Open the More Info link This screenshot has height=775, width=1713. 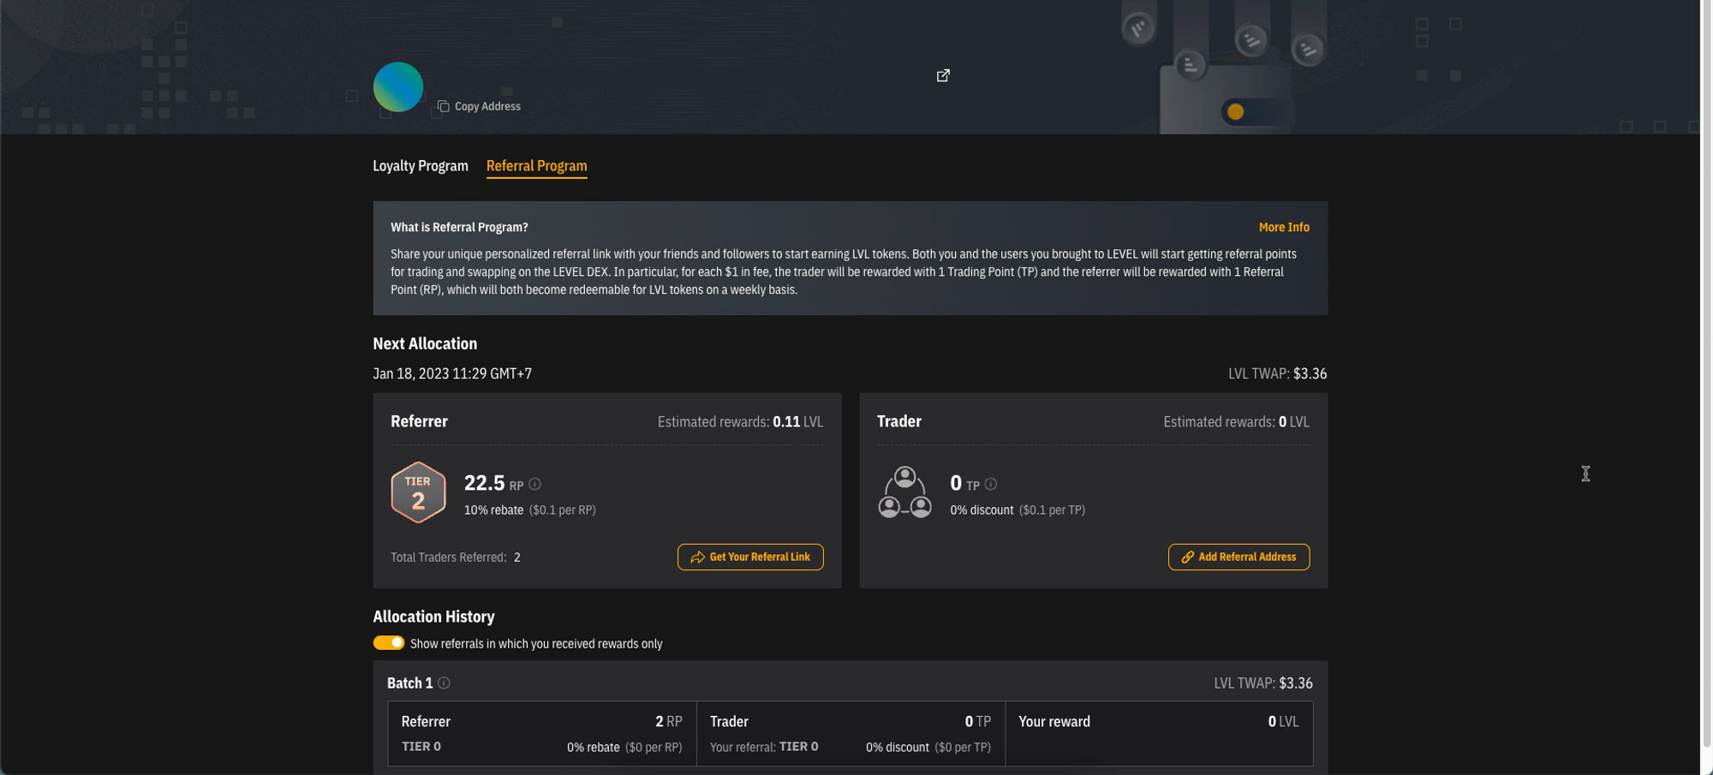pyautogui.click(x=1283, y=227)
